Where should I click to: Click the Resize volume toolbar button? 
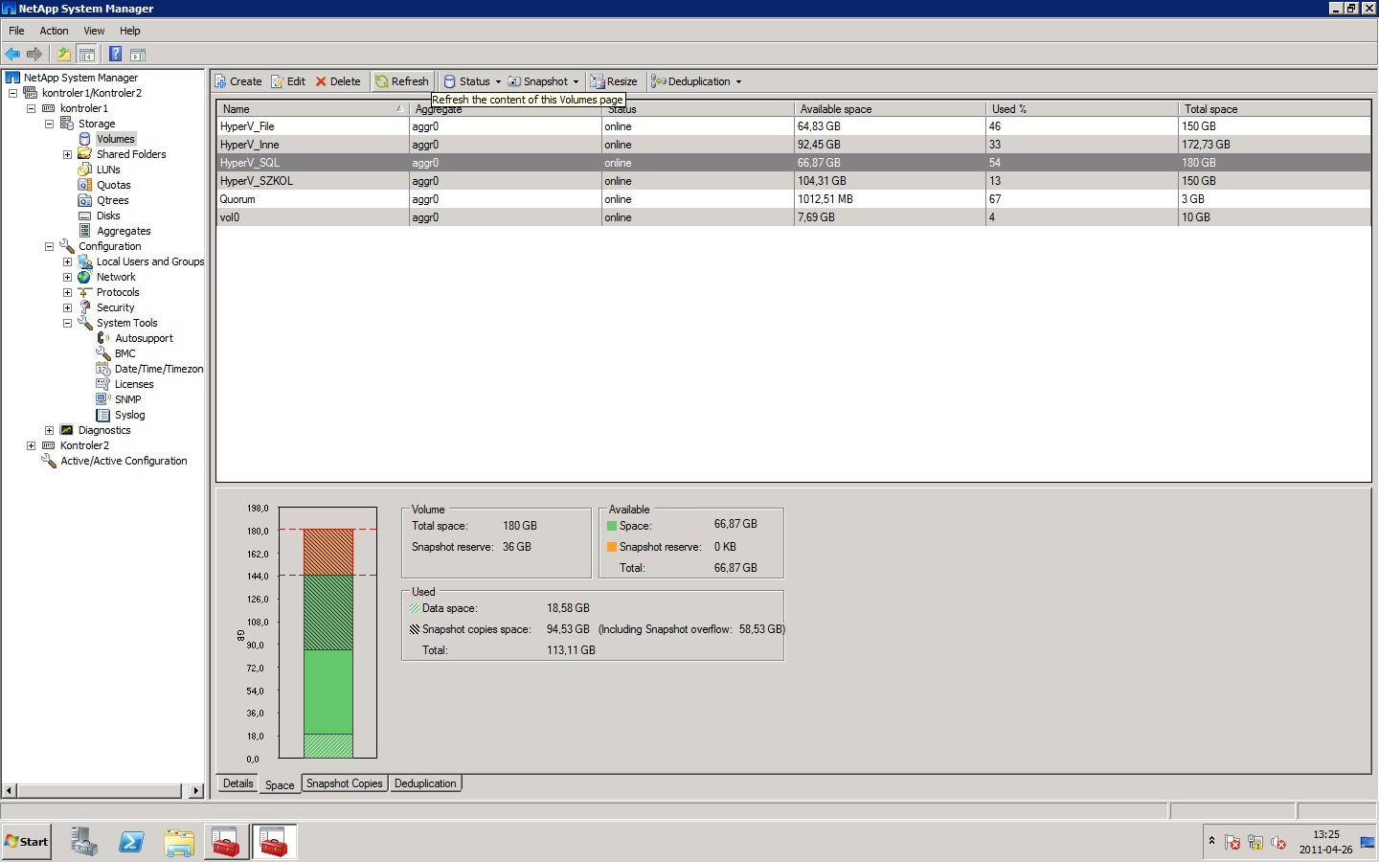(x=614, y=81)
